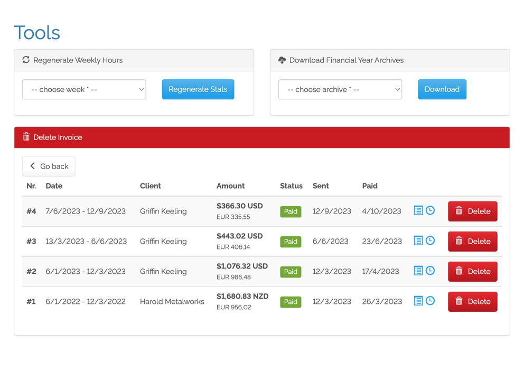The width and height of the screenshot is (524, 370).
Task: Expand the week selector chevron arrow
Action: tap(141, 89)
